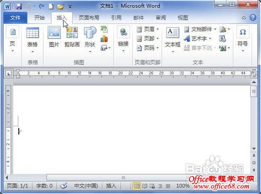Open the 文档部件 (Quick Parts) menu

[200, 29]
